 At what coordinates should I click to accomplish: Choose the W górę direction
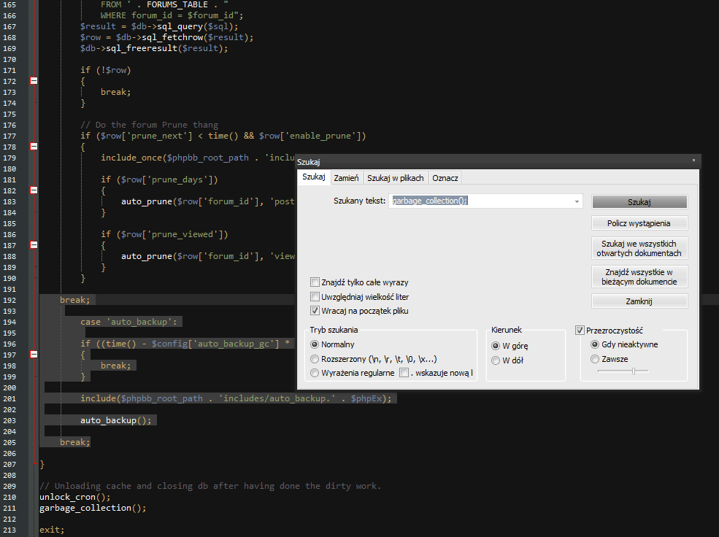[496, 346]
